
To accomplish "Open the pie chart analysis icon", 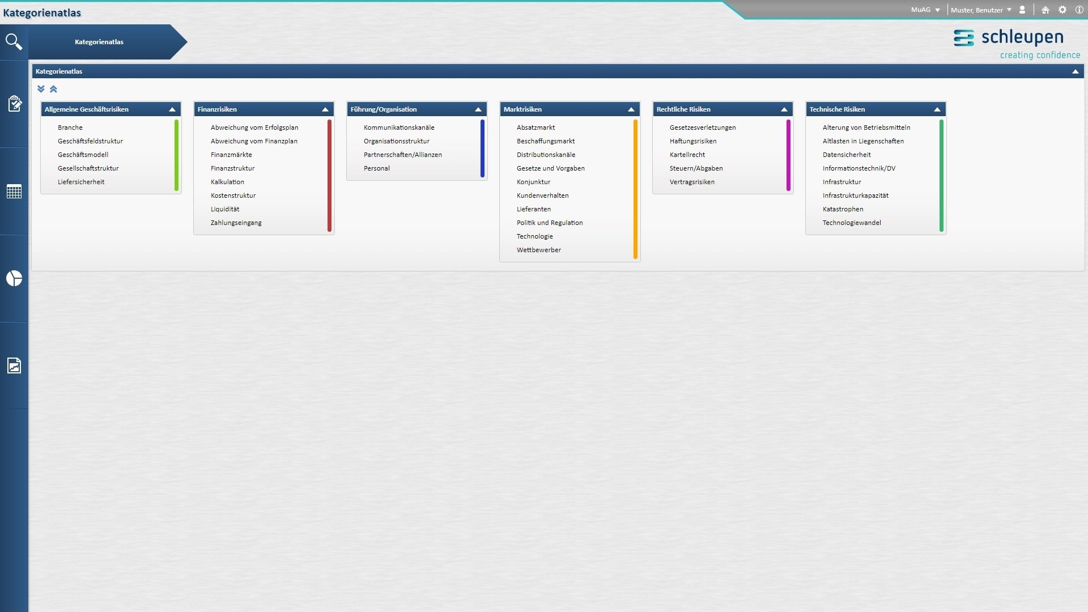I will 14,278.
